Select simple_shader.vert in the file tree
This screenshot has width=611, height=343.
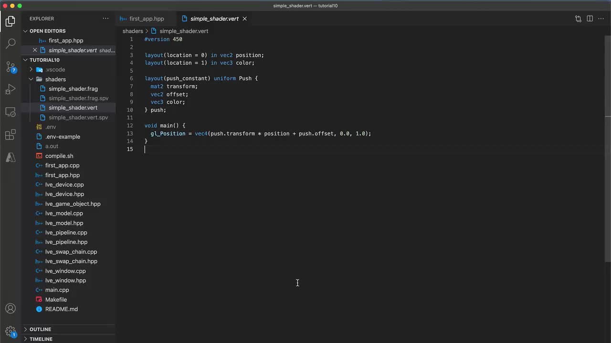pos(73,108)
